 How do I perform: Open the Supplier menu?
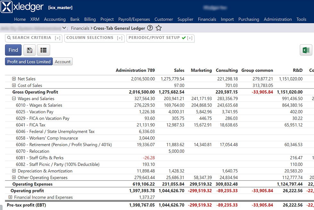tap(185, 19)
